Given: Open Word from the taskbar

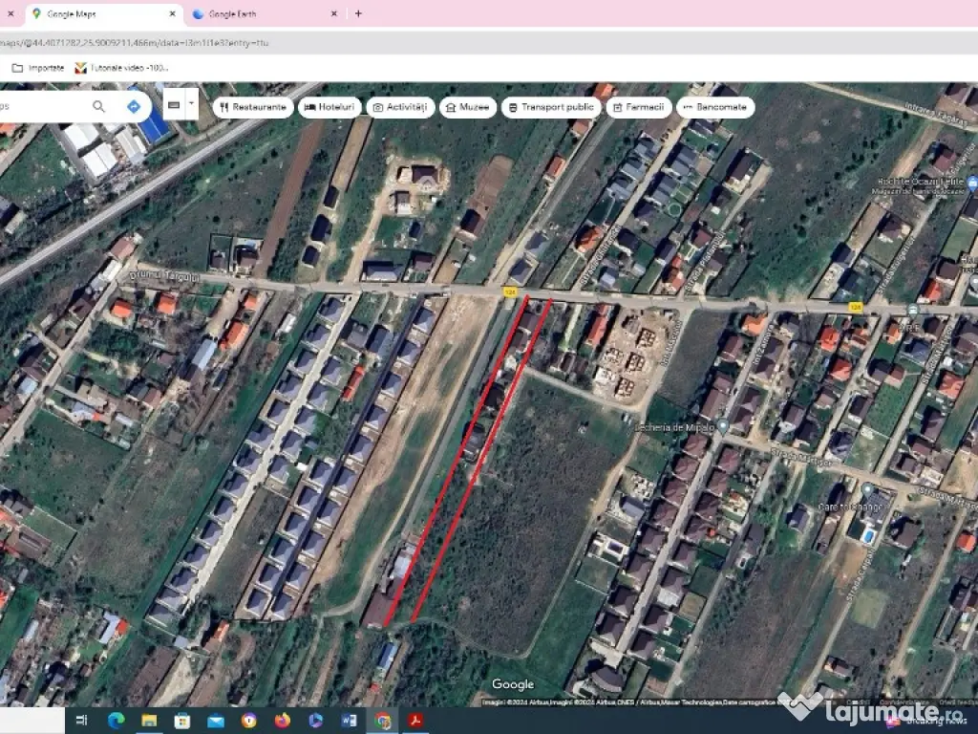Looking at the screenshot, I should pos(349,720).
